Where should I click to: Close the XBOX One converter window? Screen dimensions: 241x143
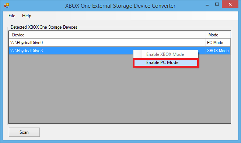point(230,4)
